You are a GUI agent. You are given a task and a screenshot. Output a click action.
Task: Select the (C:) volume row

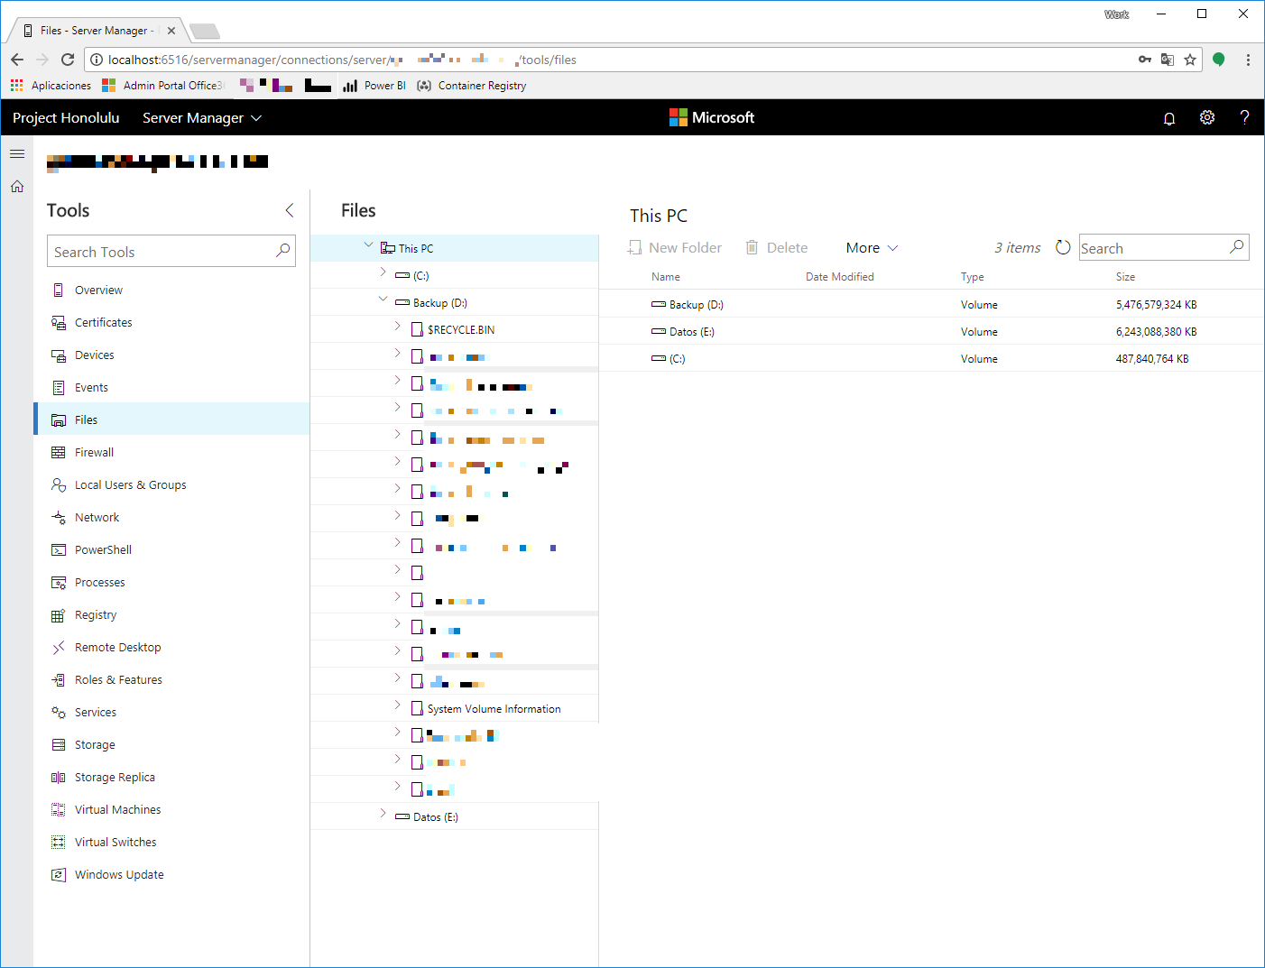tap(931, 358)
